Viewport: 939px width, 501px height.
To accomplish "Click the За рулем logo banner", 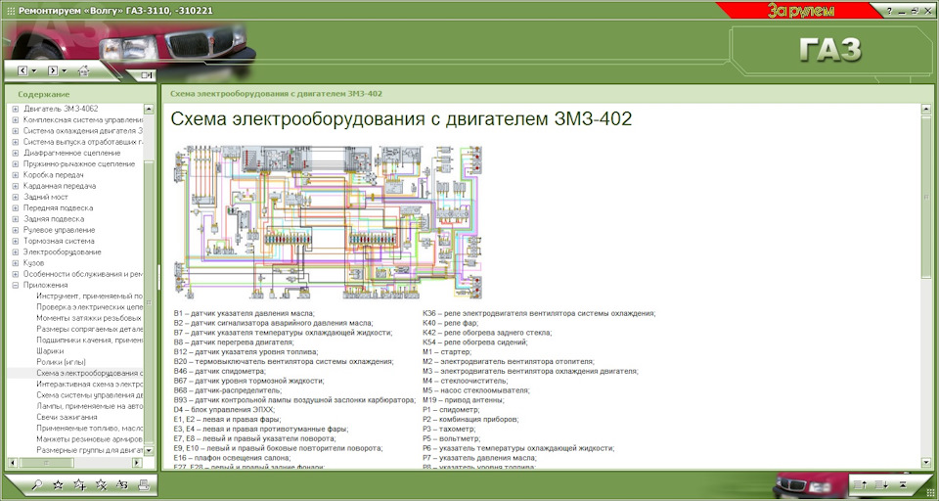I will click(801, 11).
